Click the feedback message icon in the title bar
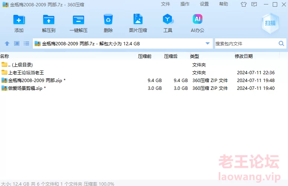 tap(254, 4)
